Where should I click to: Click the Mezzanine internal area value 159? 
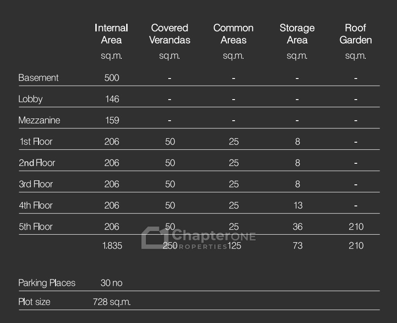(112, 120)
